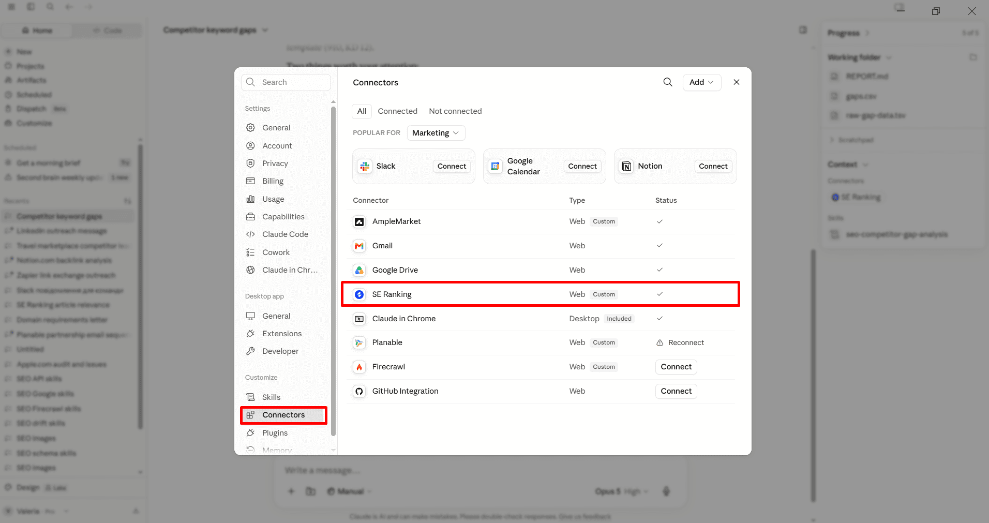
Task: Click the Planable connector icon
Action: pyautogui.click(x=359, y=342)
